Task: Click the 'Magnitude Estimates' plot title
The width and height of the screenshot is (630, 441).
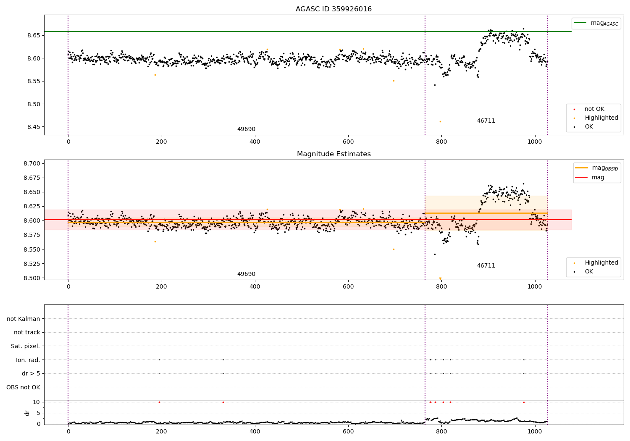Action: click(x=333, y=154)
